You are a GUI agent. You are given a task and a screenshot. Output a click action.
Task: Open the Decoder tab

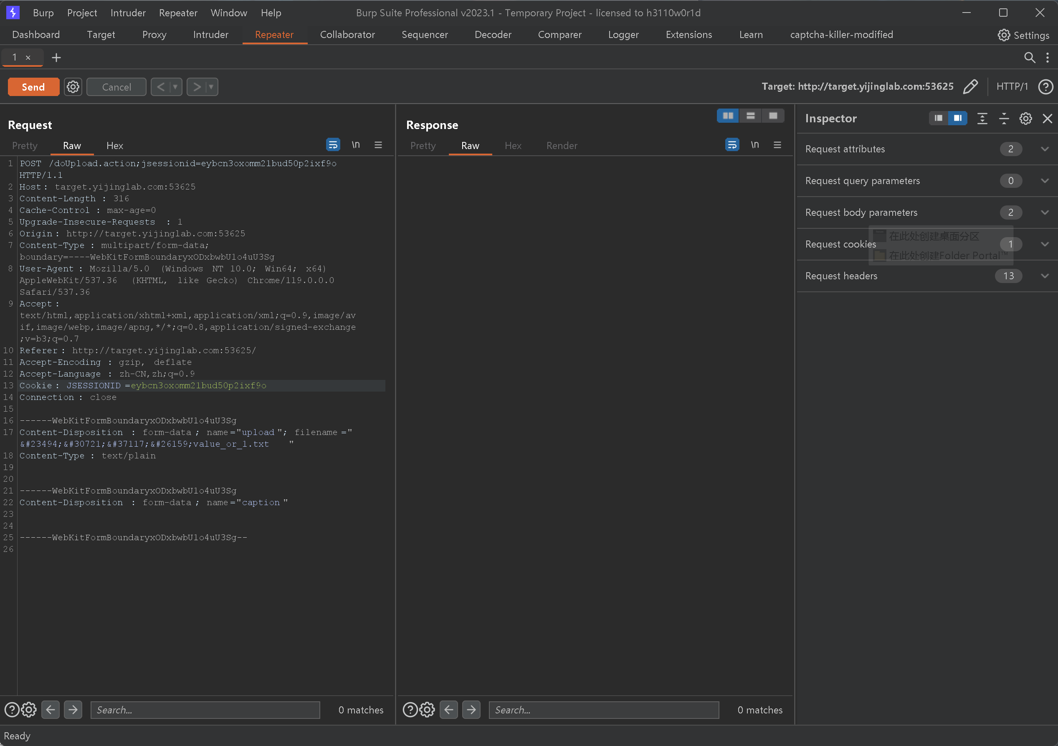493,35
